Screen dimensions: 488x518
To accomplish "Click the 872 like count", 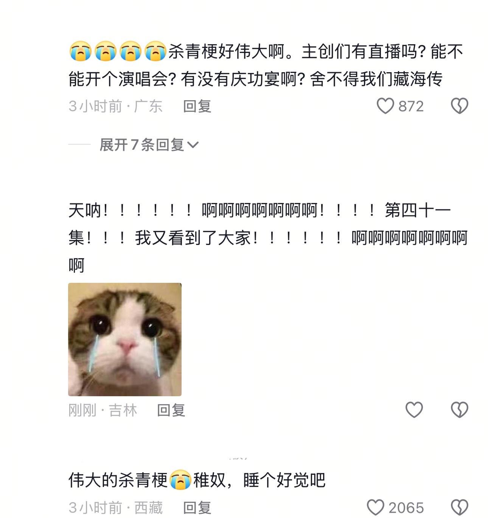I will 411,106.
